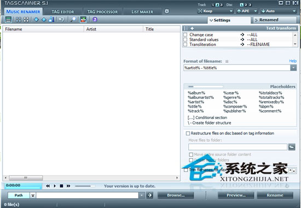Click the Path button
301x208 pixels.
pos(19,195)
